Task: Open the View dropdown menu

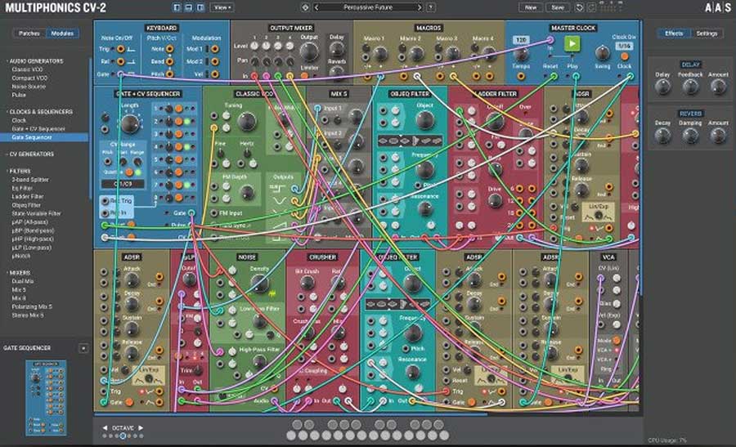Action: 222,7
